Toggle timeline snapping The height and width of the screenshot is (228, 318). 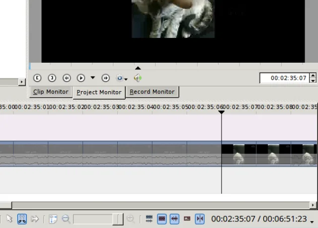[200, 219]
